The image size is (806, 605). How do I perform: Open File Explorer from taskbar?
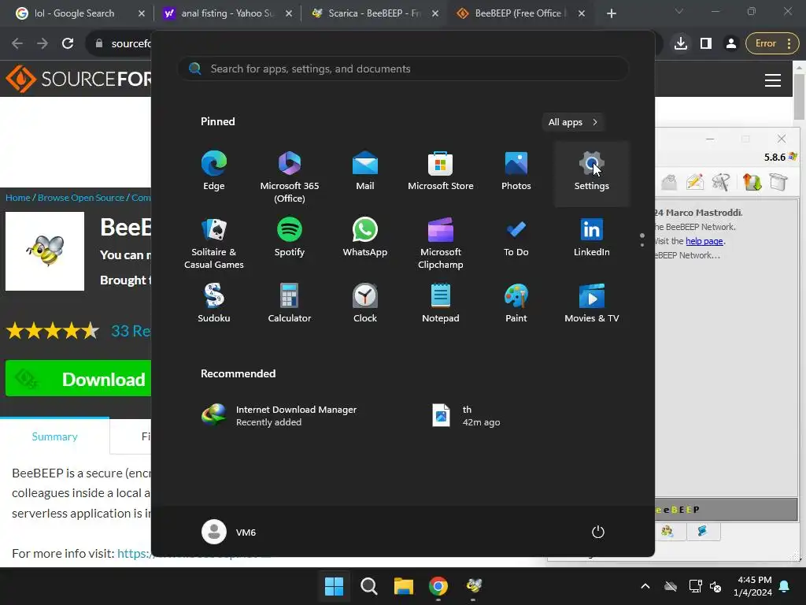[404, 586]
